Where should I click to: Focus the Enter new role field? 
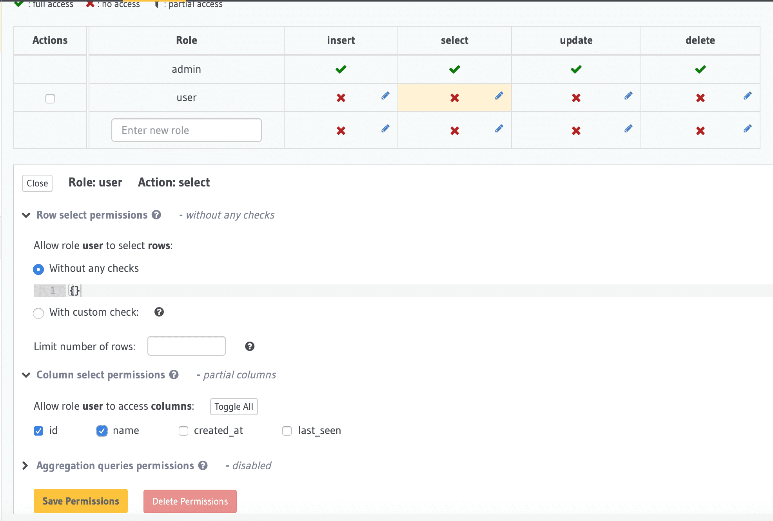[x=186, y=130]
